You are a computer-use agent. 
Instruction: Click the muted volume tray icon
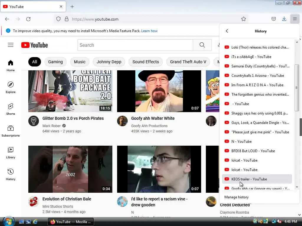279,222
